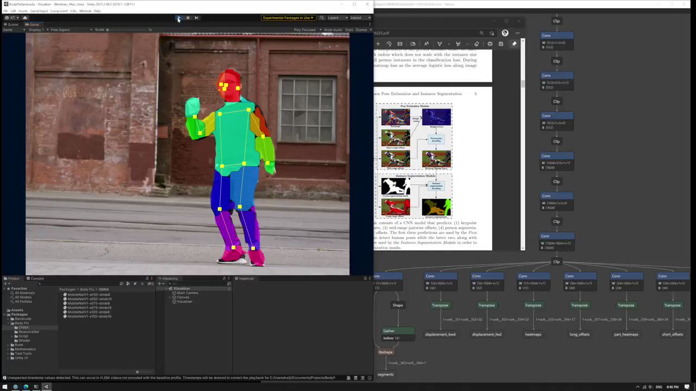Collapse the Body Pix package folder
The height and width of the screenshot is (391, 696).
8,323
